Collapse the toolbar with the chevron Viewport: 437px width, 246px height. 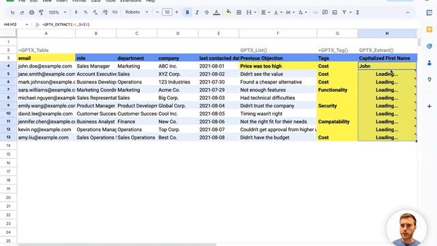(408, 12)
